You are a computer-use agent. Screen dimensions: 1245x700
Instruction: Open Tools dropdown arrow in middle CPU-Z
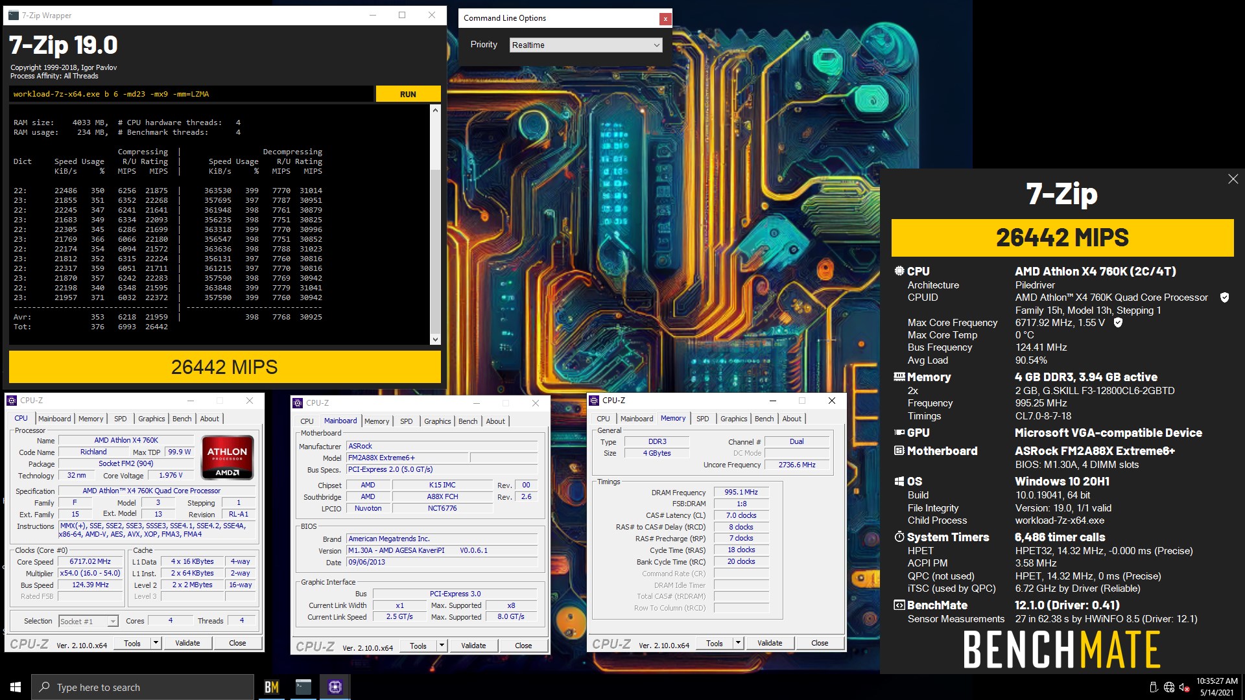[442, 646]
